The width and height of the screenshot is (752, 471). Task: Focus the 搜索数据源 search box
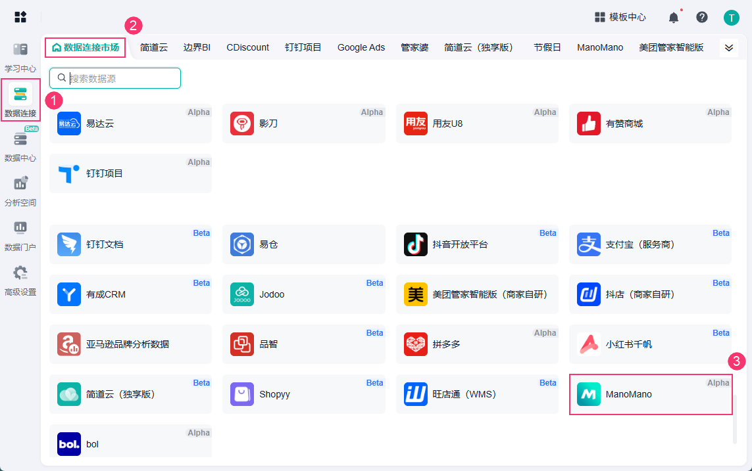click(115, 78)
